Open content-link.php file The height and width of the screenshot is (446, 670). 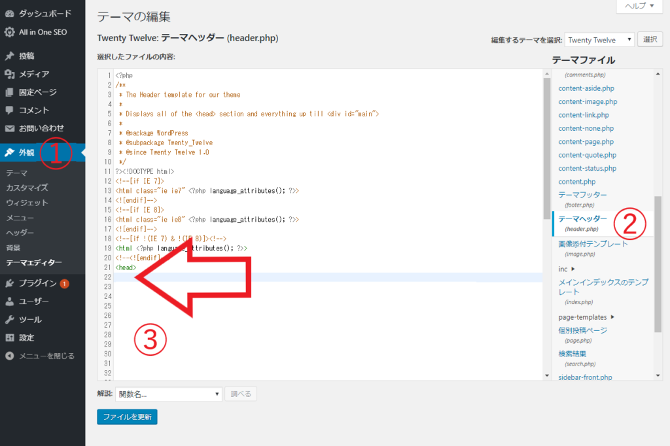click(583, 115)
